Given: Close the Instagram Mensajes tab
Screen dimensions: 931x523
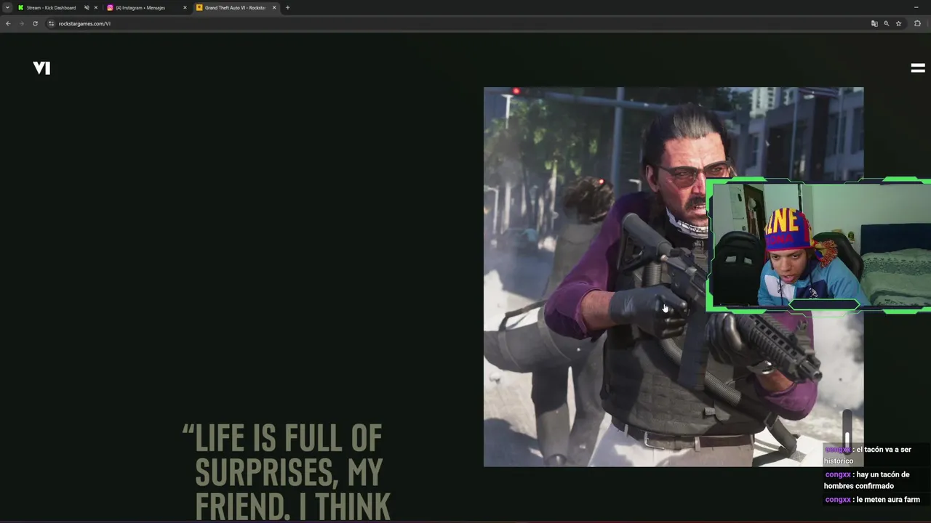Looking at the screenshot, I should point(185,7).
